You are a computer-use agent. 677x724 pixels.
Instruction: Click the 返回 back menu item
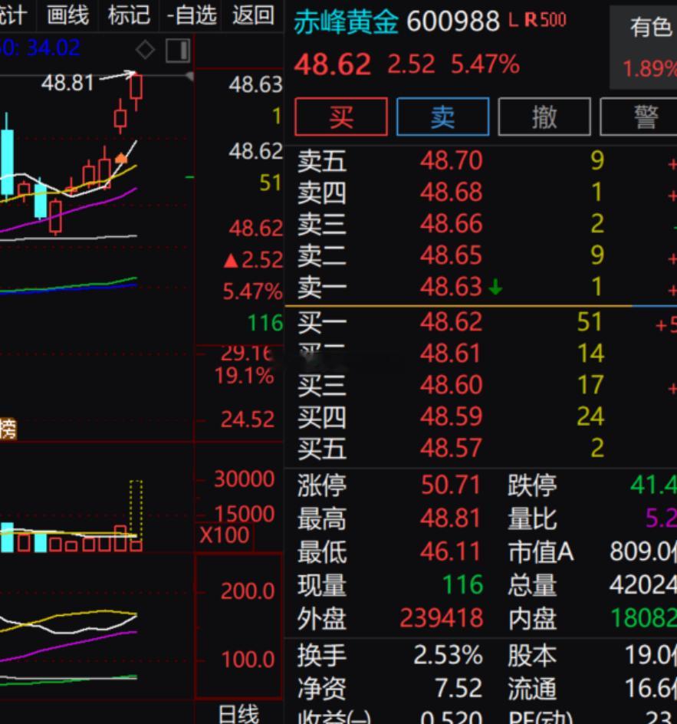click(253, 15)
